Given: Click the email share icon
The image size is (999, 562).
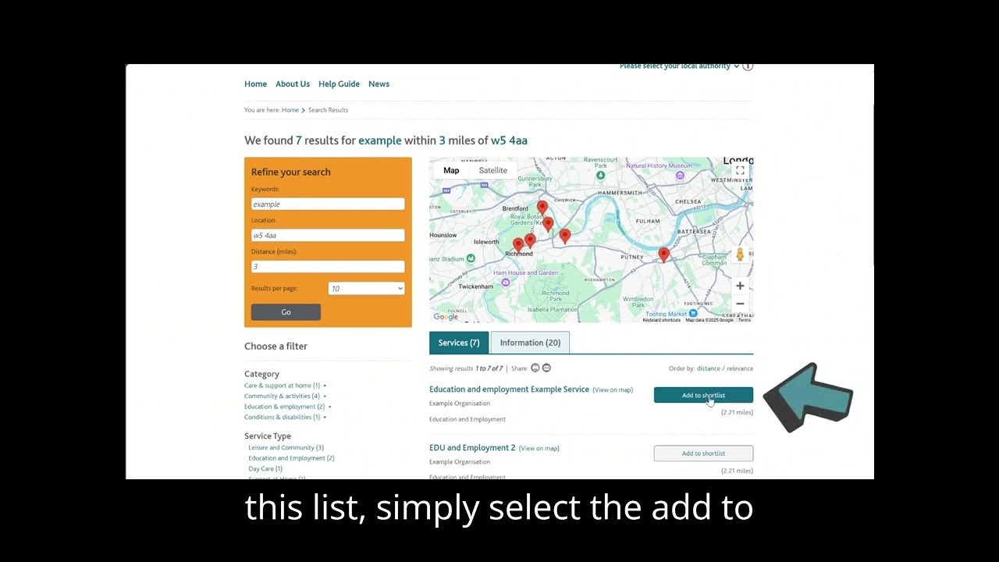Looking at the screenshot, I should pyautogui.click(x=546, y=368).
